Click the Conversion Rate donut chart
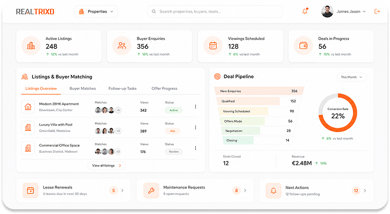The height and width of the screenshot is (214, 390). pos(338,113)
